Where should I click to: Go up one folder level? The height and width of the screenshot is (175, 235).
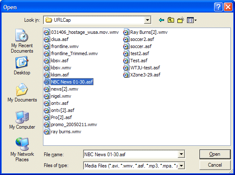point(171,20)
